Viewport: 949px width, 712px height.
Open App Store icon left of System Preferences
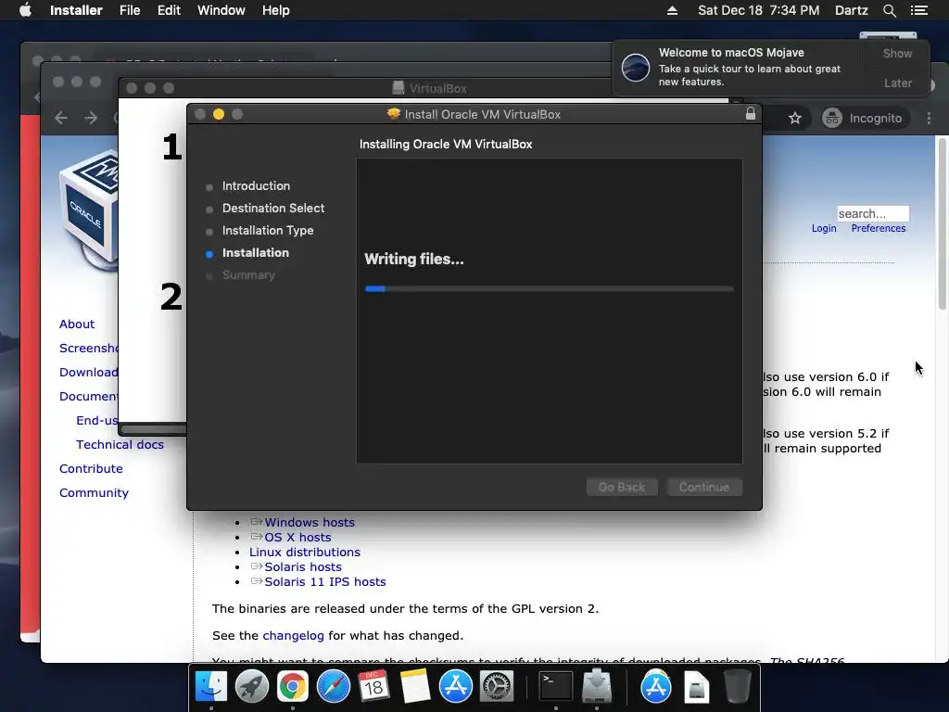(x=455, y=687)
